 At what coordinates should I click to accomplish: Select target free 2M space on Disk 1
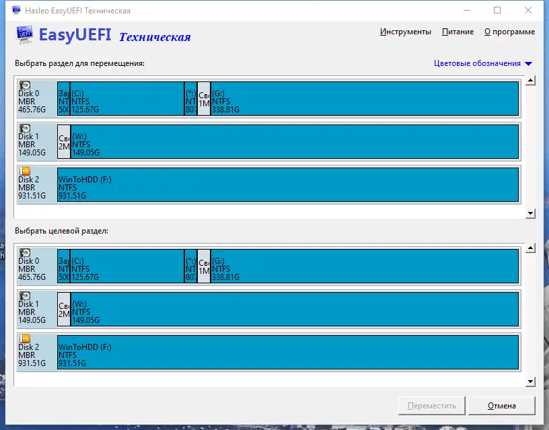[64, 309]
